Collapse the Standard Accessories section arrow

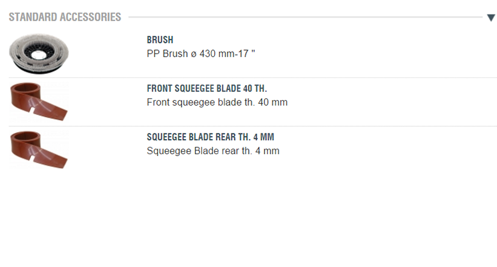click(490, 18)
